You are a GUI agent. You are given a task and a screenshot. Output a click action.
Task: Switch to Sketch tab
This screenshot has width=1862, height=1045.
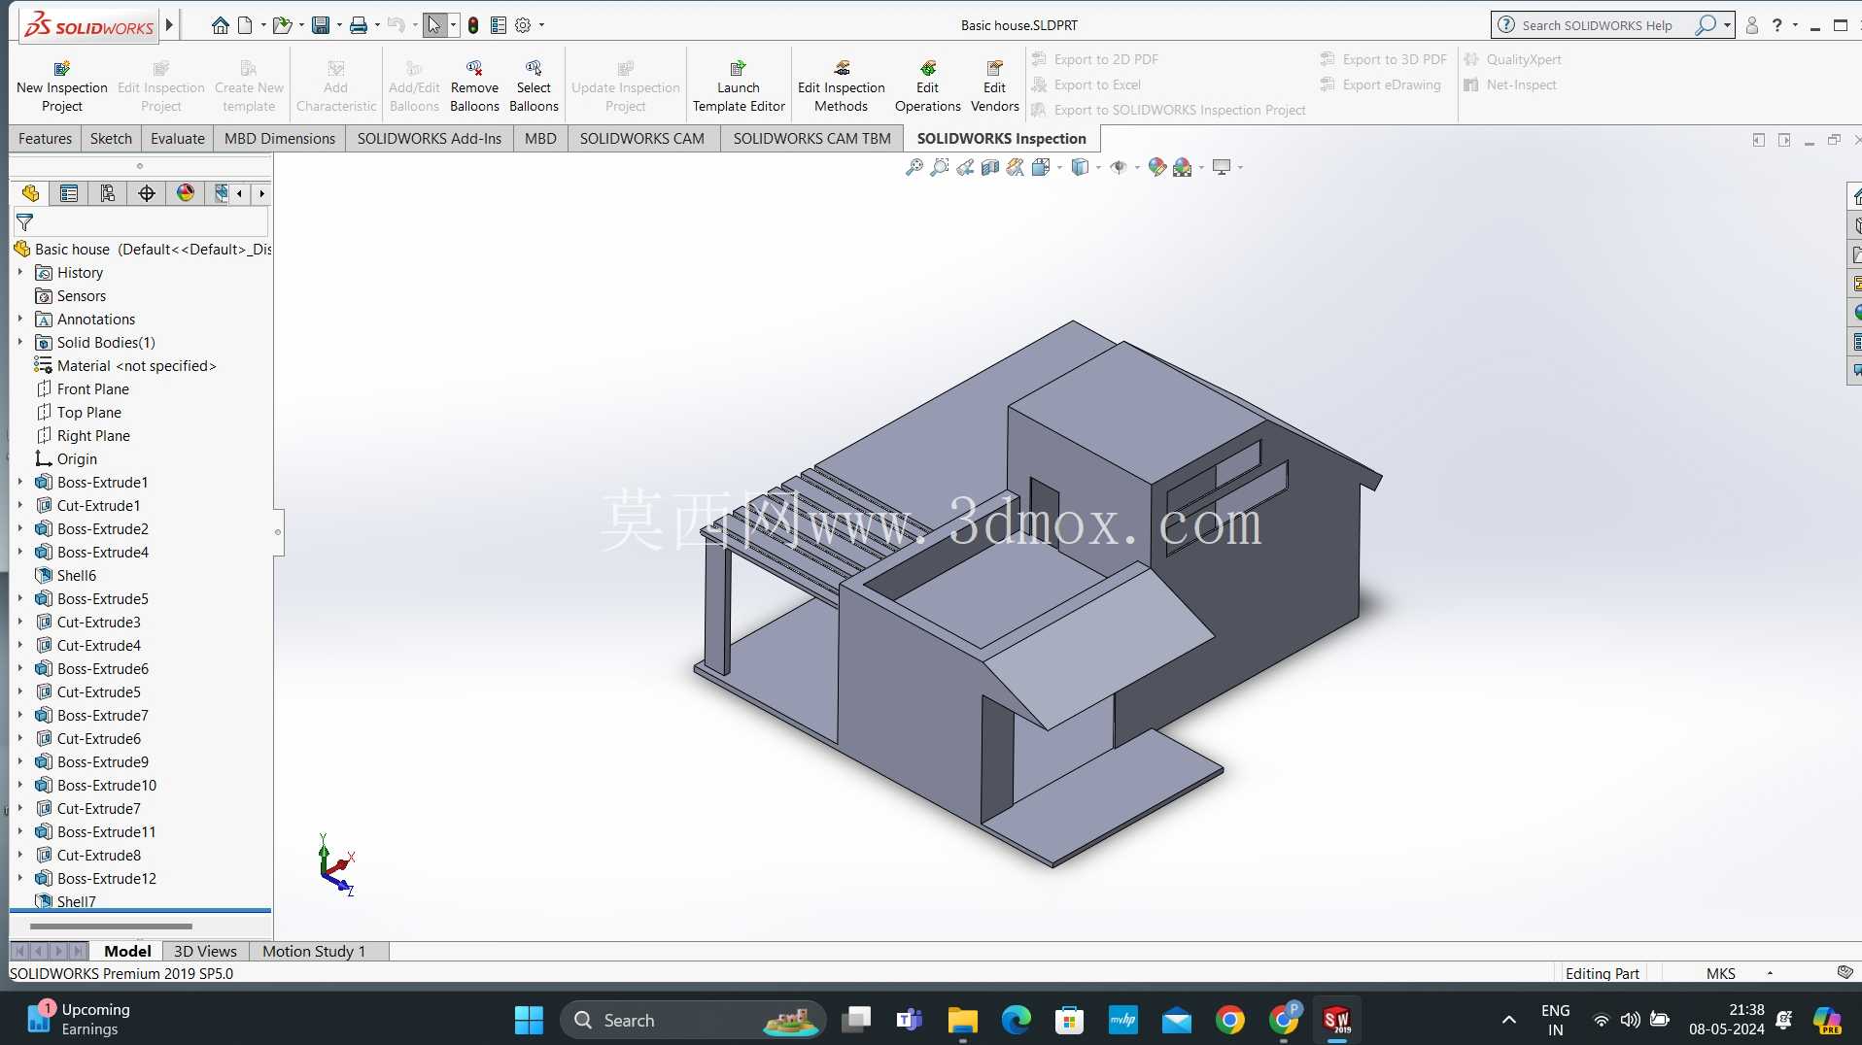pos(111,138)
